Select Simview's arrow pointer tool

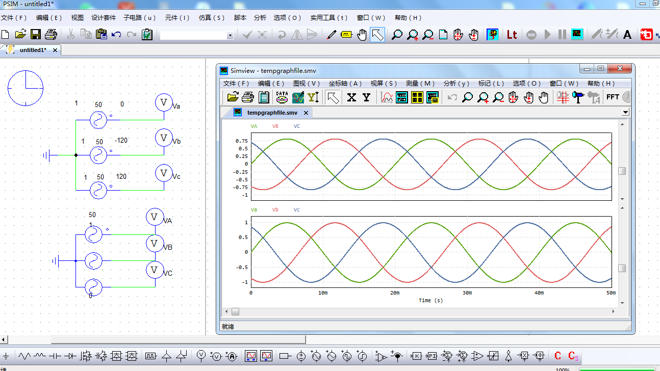coord(334,97)
